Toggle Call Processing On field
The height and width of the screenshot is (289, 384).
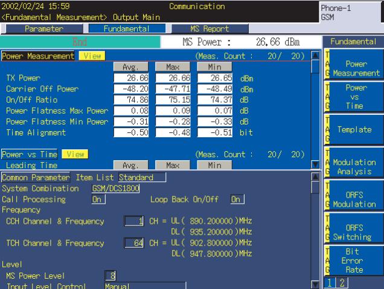[98, 199]
